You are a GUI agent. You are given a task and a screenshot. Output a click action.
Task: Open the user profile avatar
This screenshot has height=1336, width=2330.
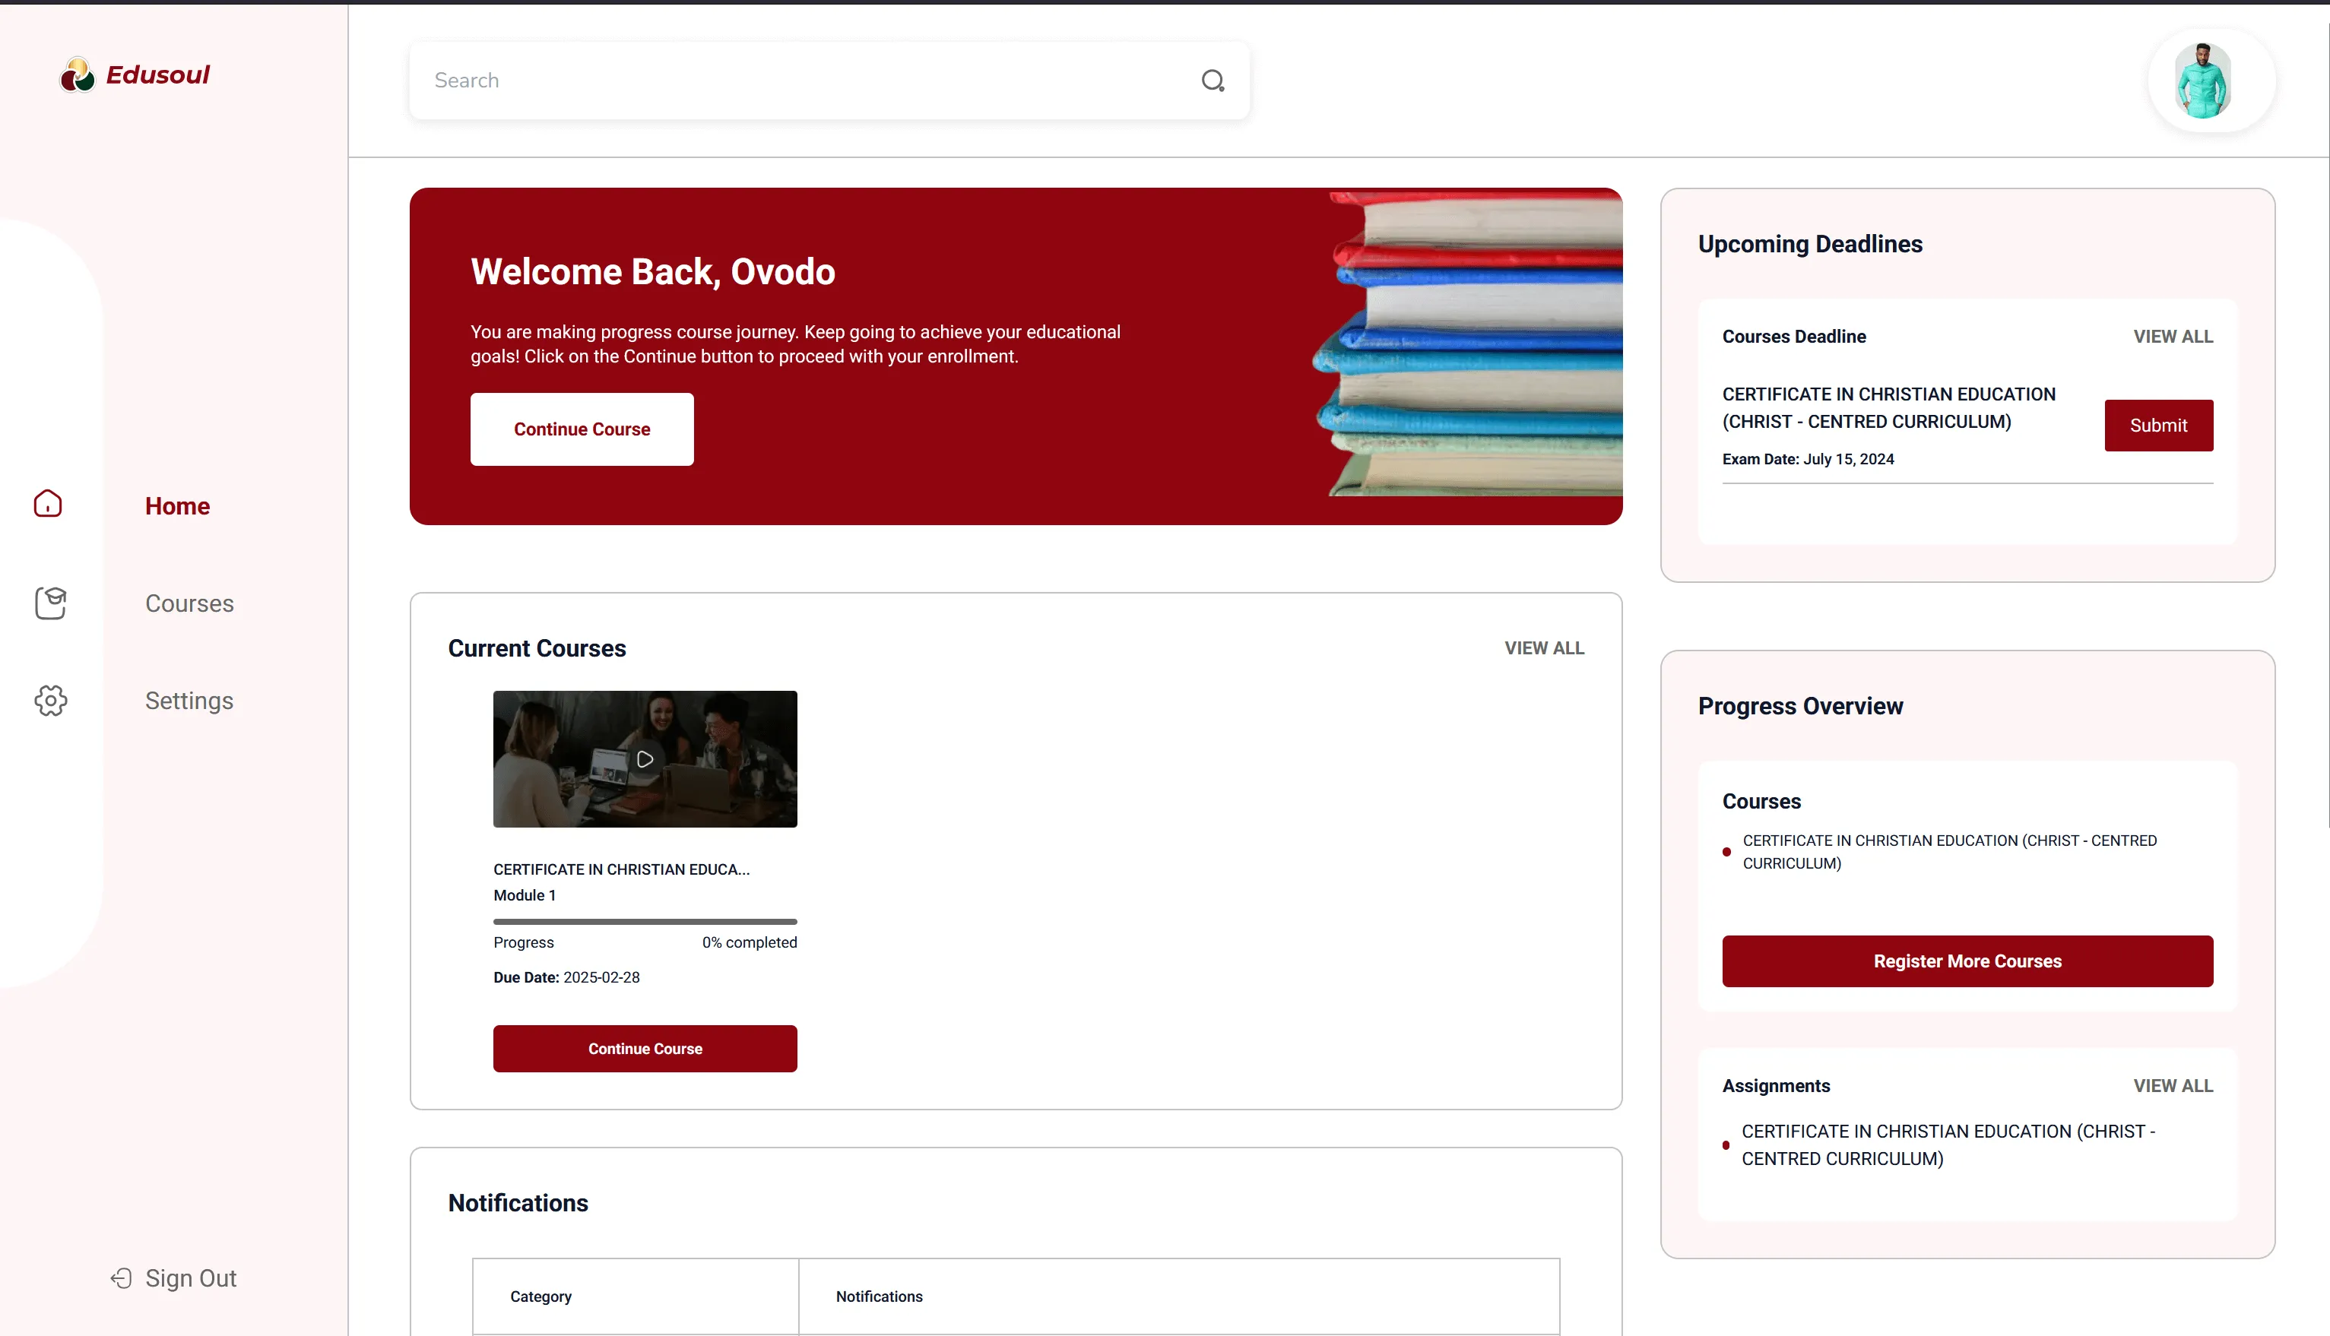click(x=2202, y=81)
